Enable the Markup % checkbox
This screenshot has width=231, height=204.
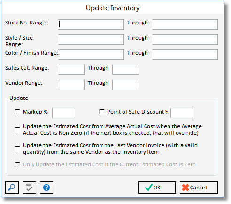pos(17,112)
